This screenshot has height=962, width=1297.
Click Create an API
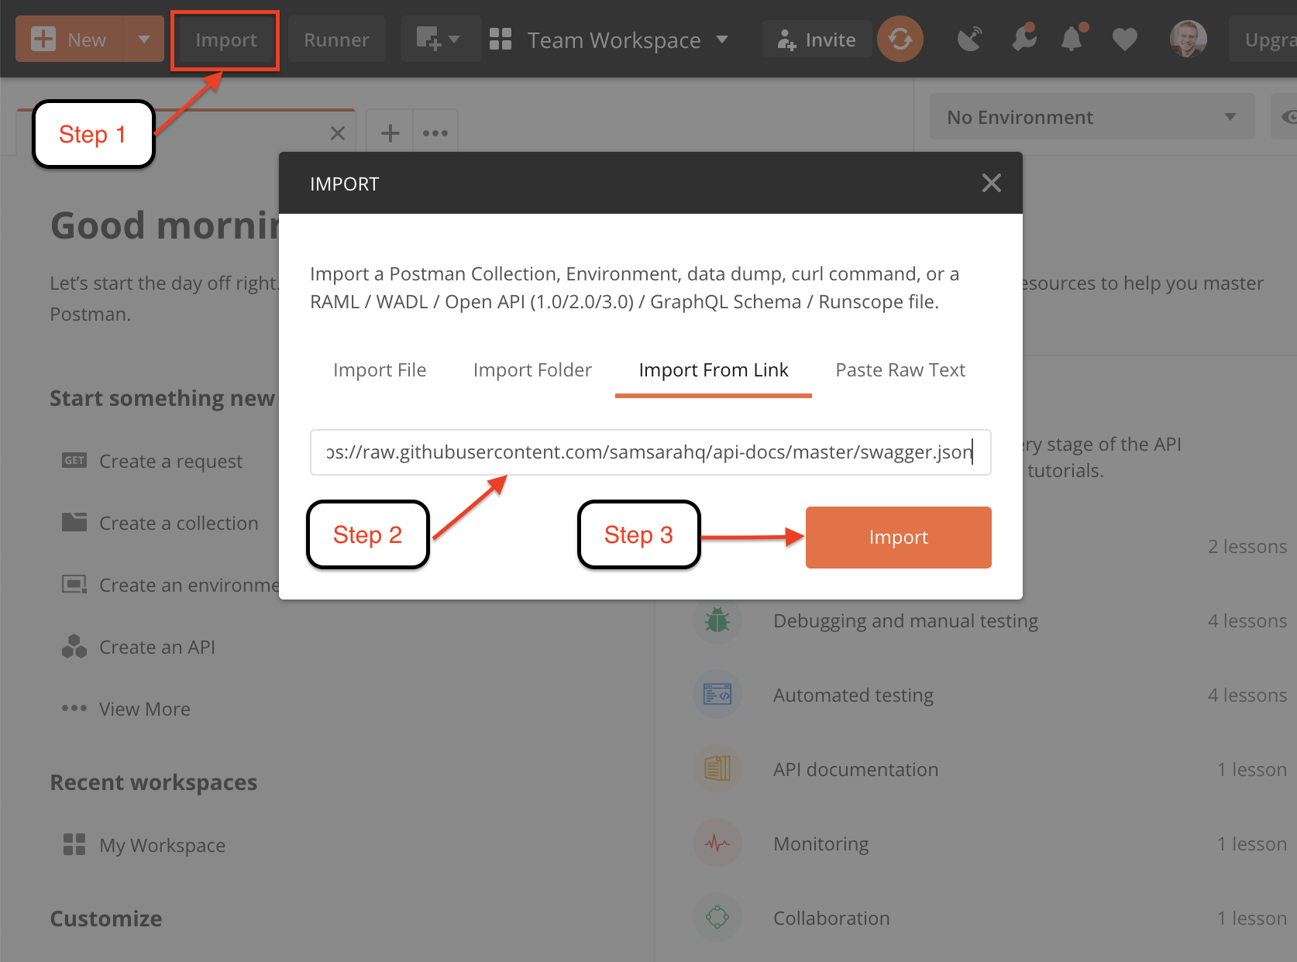157,648
